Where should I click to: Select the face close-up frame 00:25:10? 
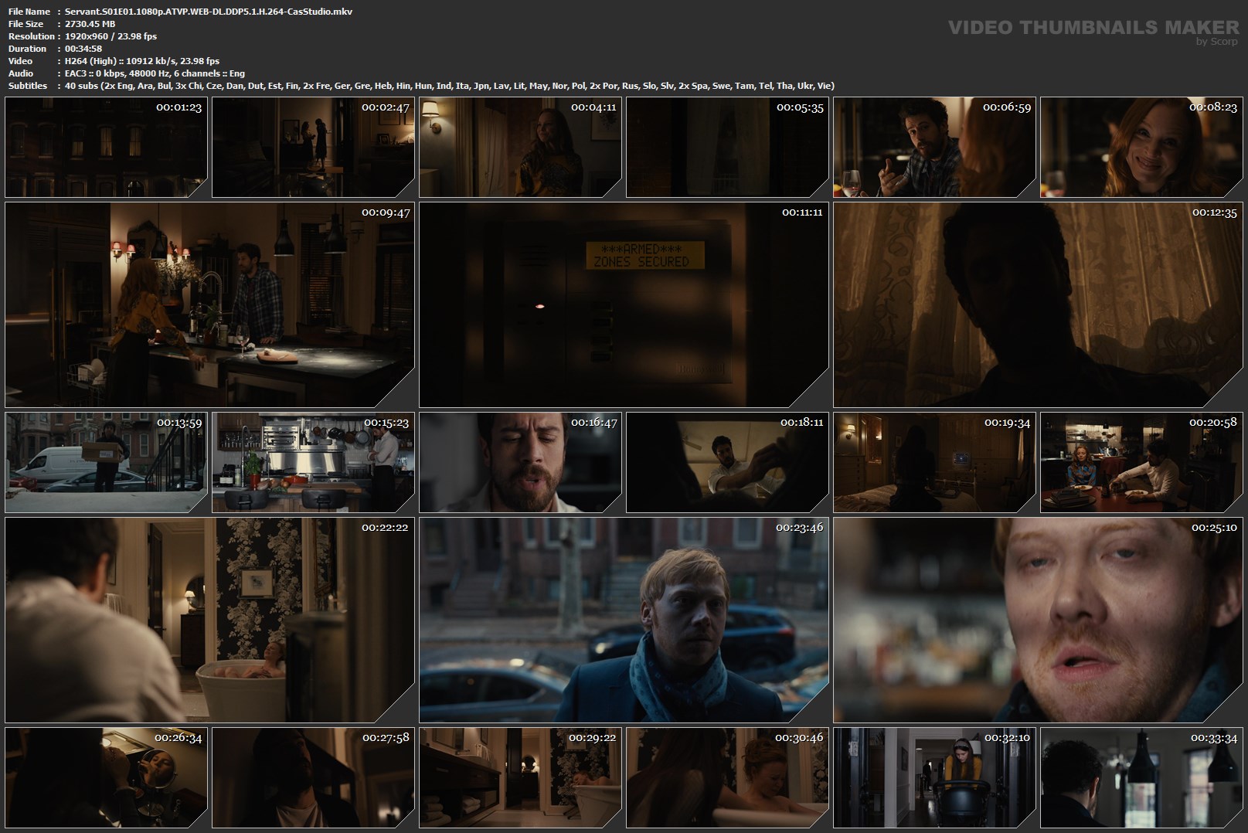coord(1038,620)
